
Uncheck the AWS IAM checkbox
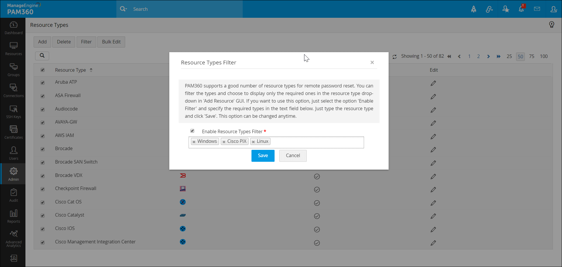point(43,136)
